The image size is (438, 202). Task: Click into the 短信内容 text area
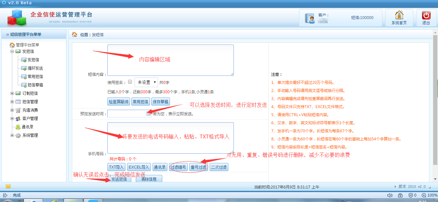170,60
